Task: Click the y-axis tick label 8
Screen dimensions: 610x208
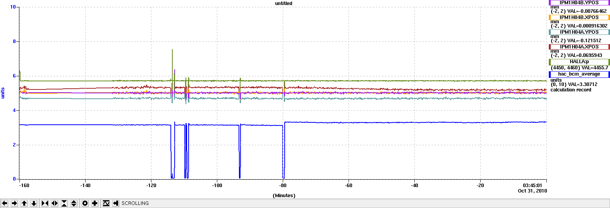Action: pos(14,41)
